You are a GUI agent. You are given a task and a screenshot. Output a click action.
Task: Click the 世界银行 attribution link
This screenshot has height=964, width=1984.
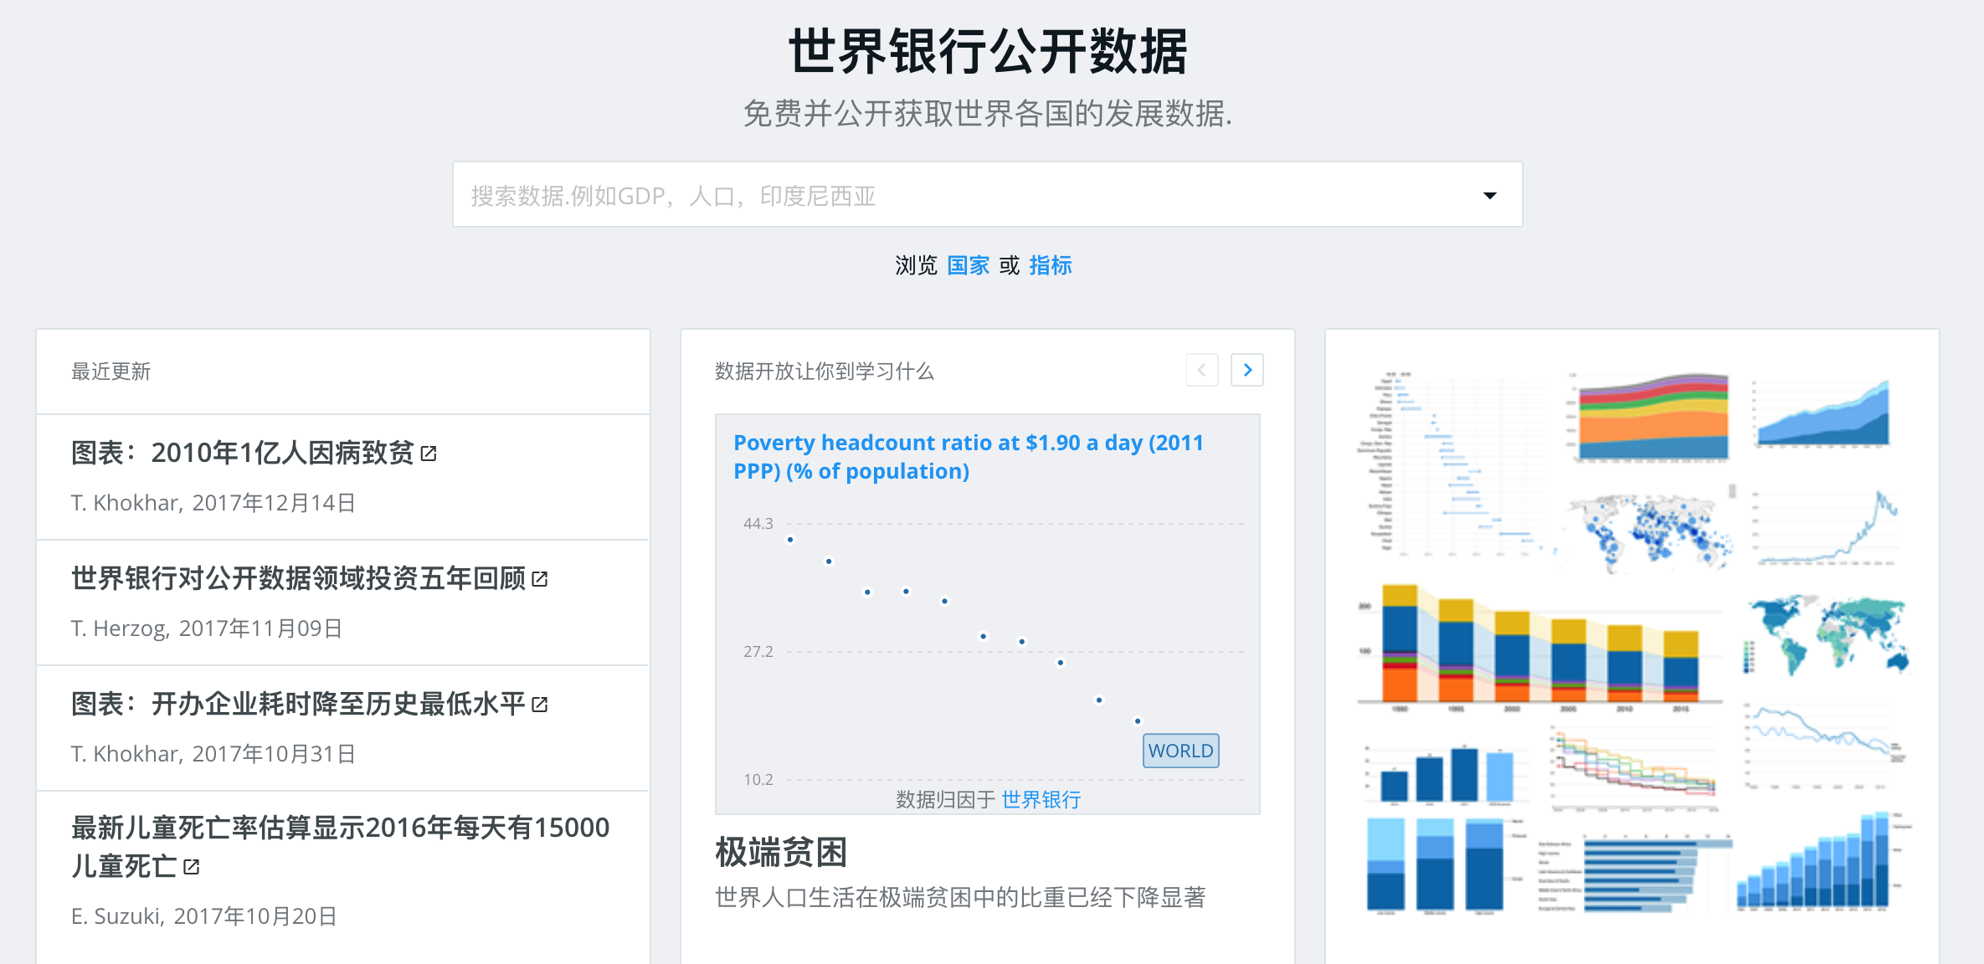(x=1041, y=800)
